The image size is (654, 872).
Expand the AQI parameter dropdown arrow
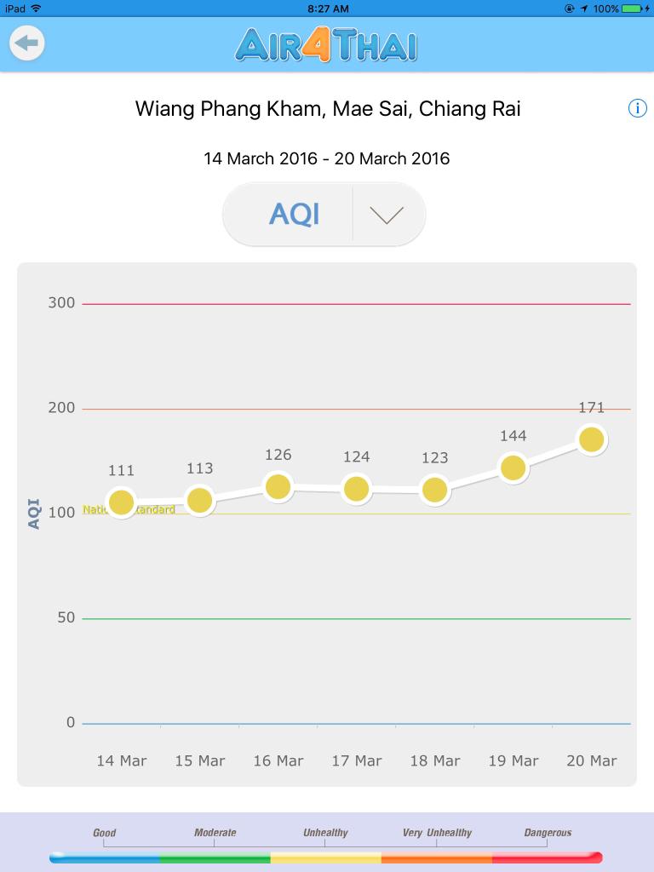[387, 215]
